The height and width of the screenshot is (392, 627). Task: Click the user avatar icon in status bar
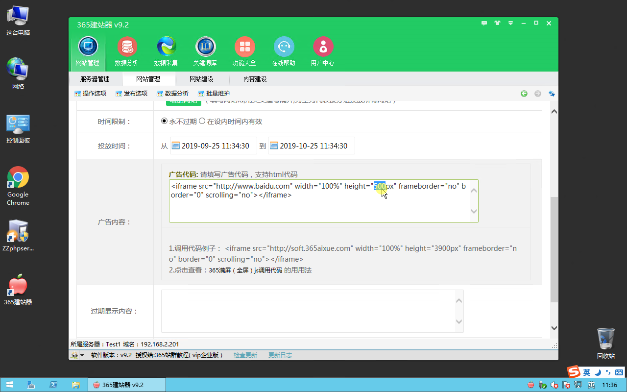(74, 355)
